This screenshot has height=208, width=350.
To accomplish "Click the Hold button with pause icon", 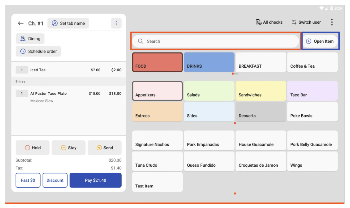I will click(x=32, y=148).
